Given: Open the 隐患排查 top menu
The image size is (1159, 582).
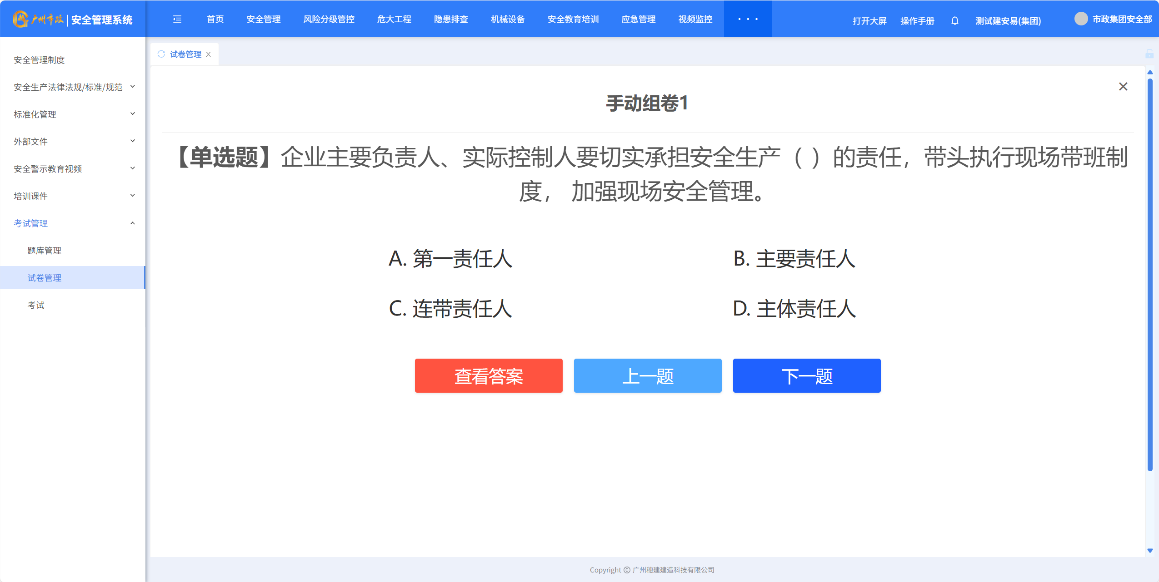Looking at the screenshot, I should [x=450, y=19].
